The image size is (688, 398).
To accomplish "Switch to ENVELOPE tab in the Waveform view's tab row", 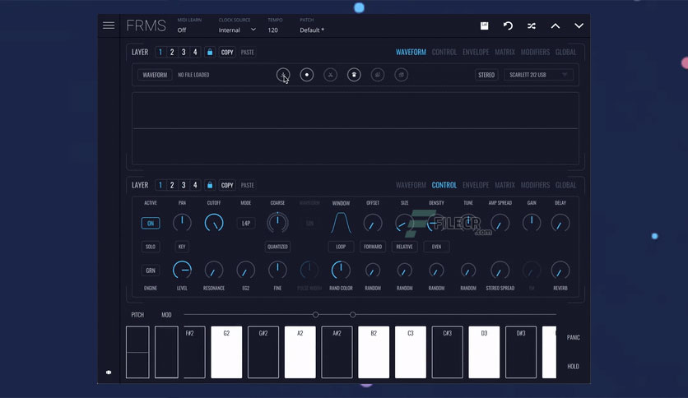I will [476, 52].
